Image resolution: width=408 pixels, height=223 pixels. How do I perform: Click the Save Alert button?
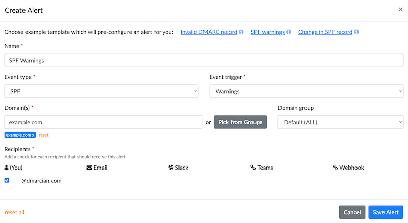coord(386,212)
